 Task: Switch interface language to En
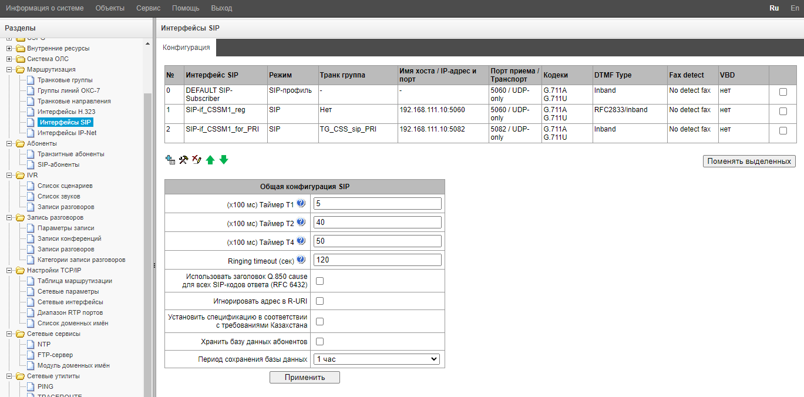[795, 8]
